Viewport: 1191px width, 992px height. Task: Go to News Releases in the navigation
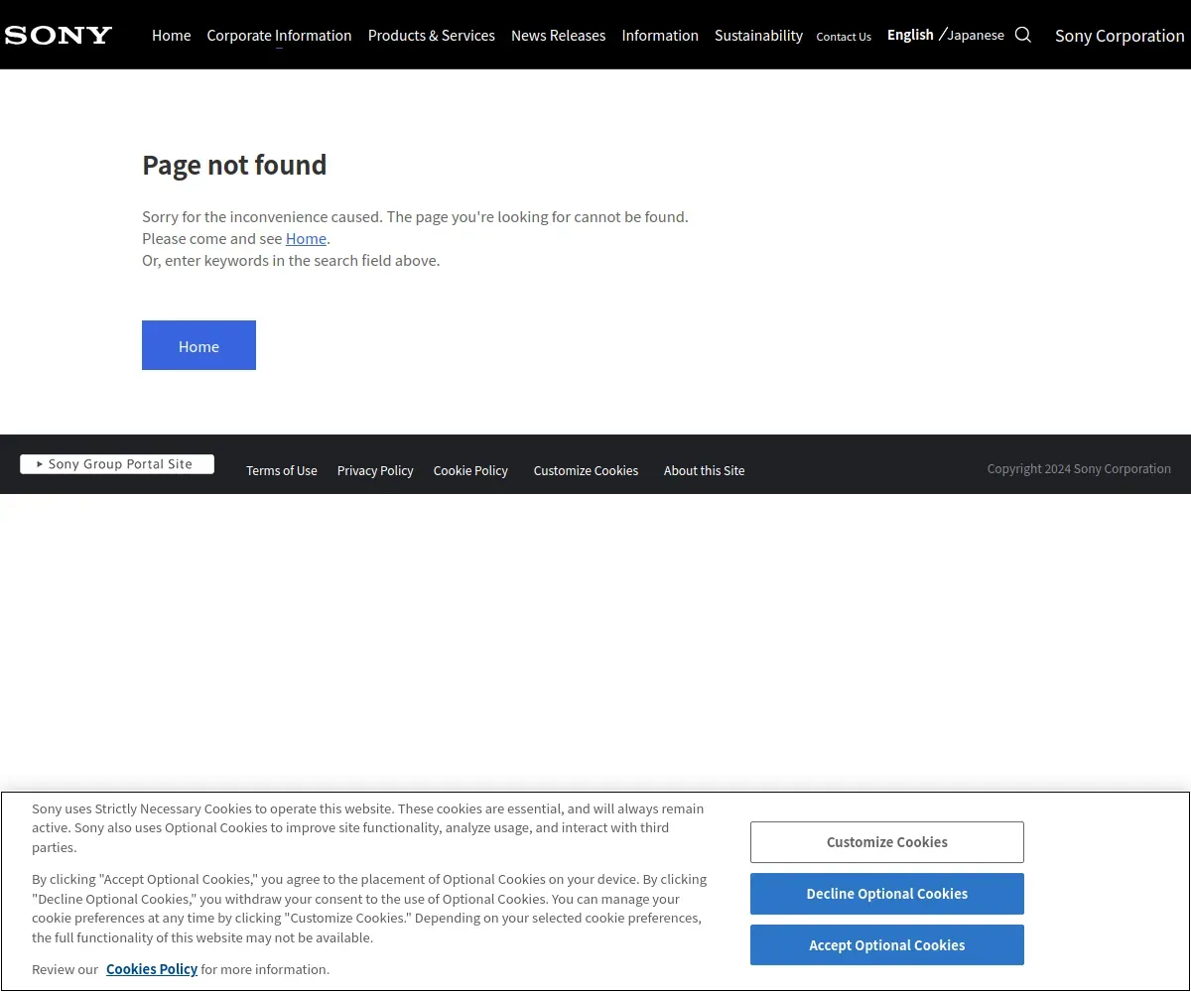pos(558,35)
